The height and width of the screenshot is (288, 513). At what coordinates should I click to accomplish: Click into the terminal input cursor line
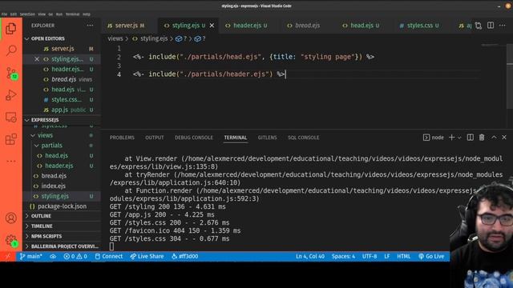pos(111,246)
